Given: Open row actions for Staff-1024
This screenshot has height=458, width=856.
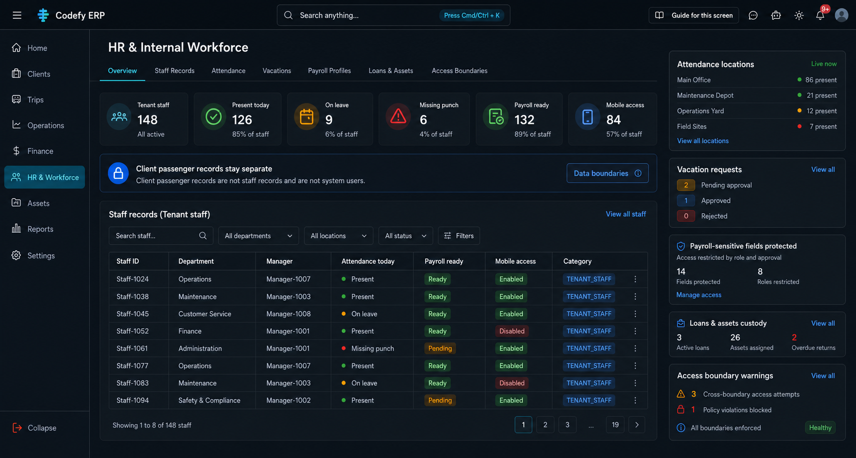Looking at the screenshot, I should tap(635, 279).
